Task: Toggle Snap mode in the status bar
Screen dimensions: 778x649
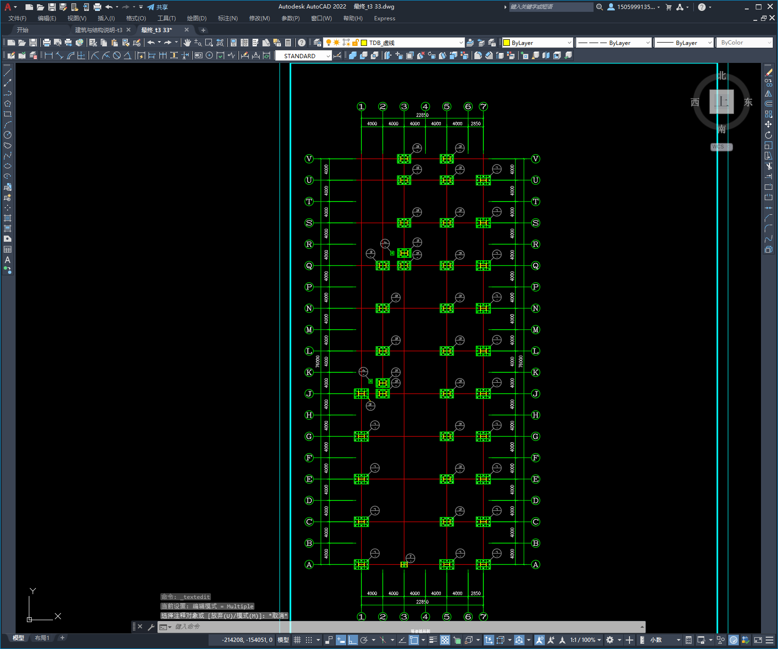Action: (x=309, y=640)
